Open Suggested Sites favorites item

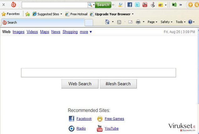(x=47, y=14)
